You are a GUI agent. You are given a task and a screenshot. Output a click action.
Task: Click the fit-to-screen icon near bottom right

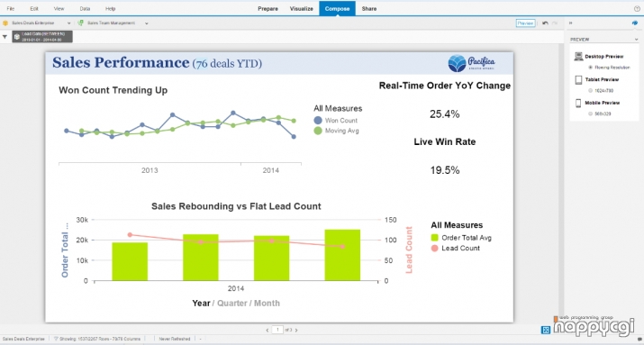point(546,330)
